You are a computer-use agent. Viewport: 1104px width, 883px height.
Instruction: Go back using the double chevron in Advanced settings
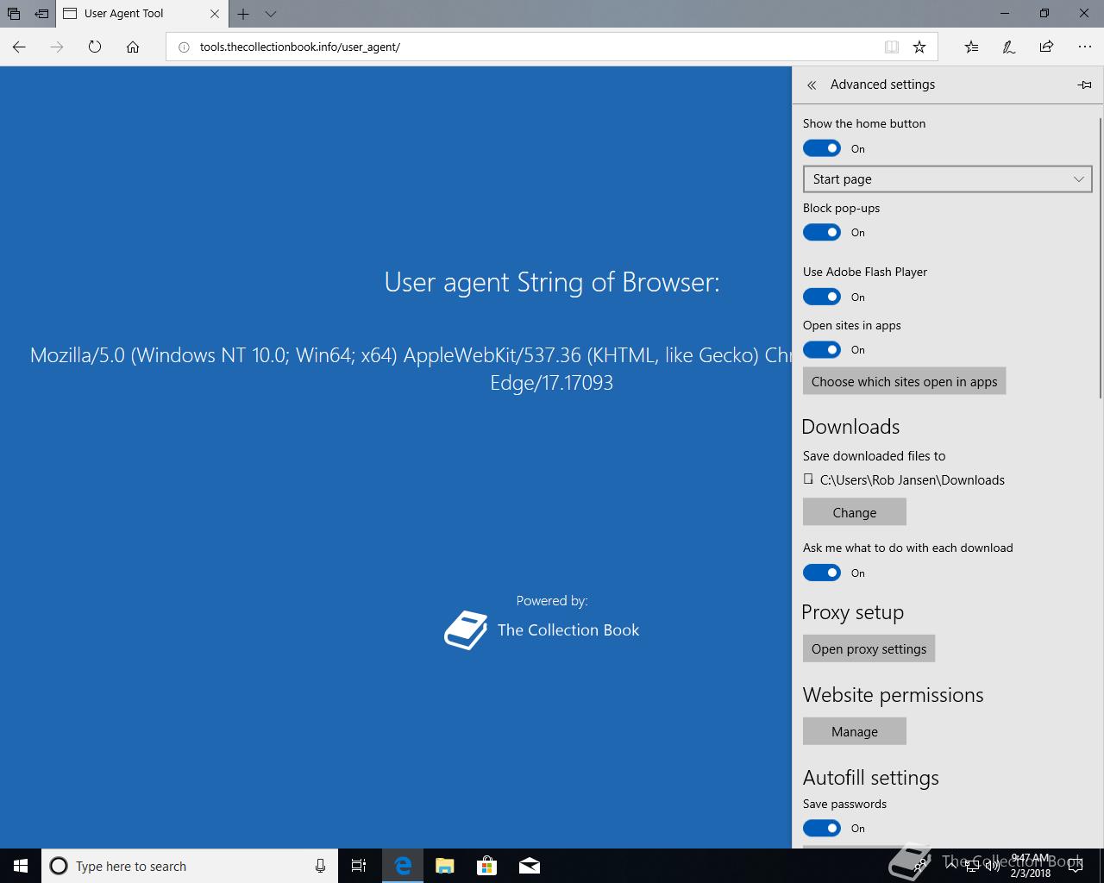click(812, 85)
